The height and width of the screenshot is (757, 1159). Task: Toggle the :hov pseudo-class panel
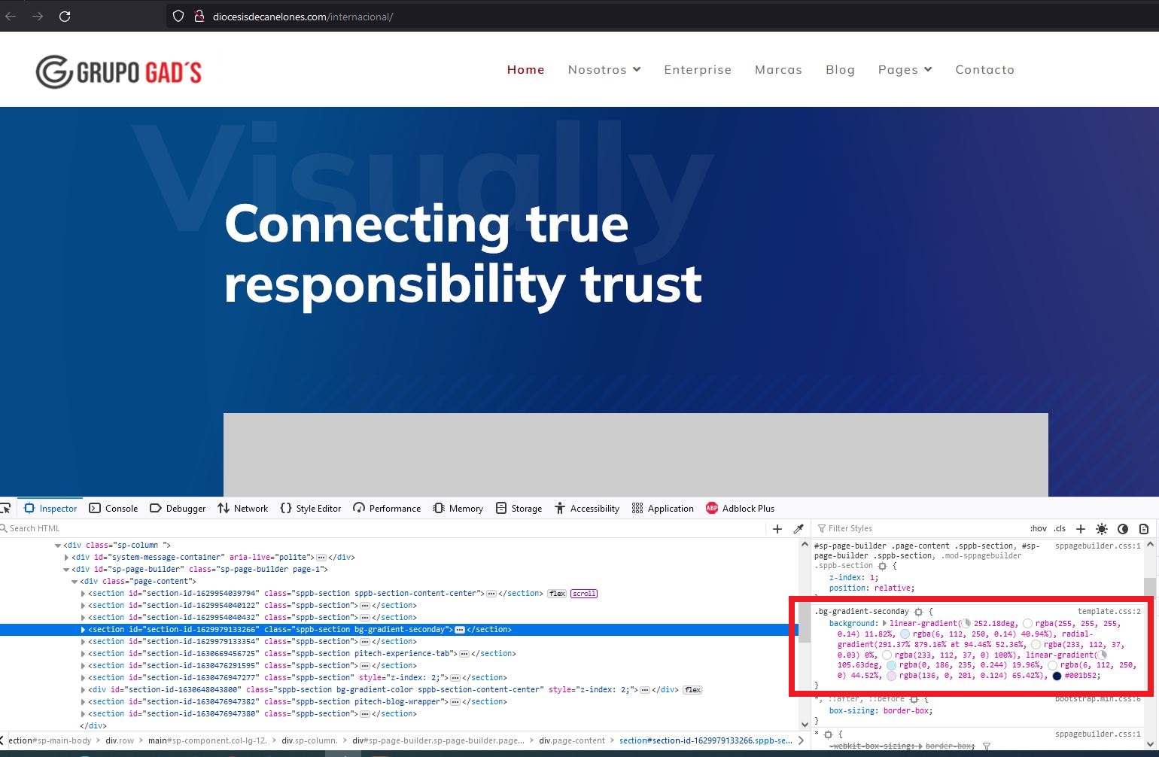point(1039,528)
